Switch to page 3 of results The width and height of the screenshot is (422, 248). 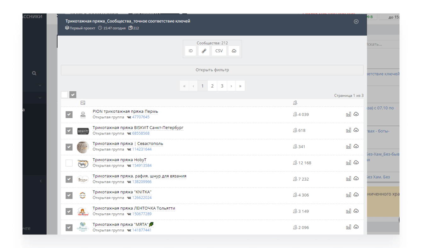tap(222, 86)
